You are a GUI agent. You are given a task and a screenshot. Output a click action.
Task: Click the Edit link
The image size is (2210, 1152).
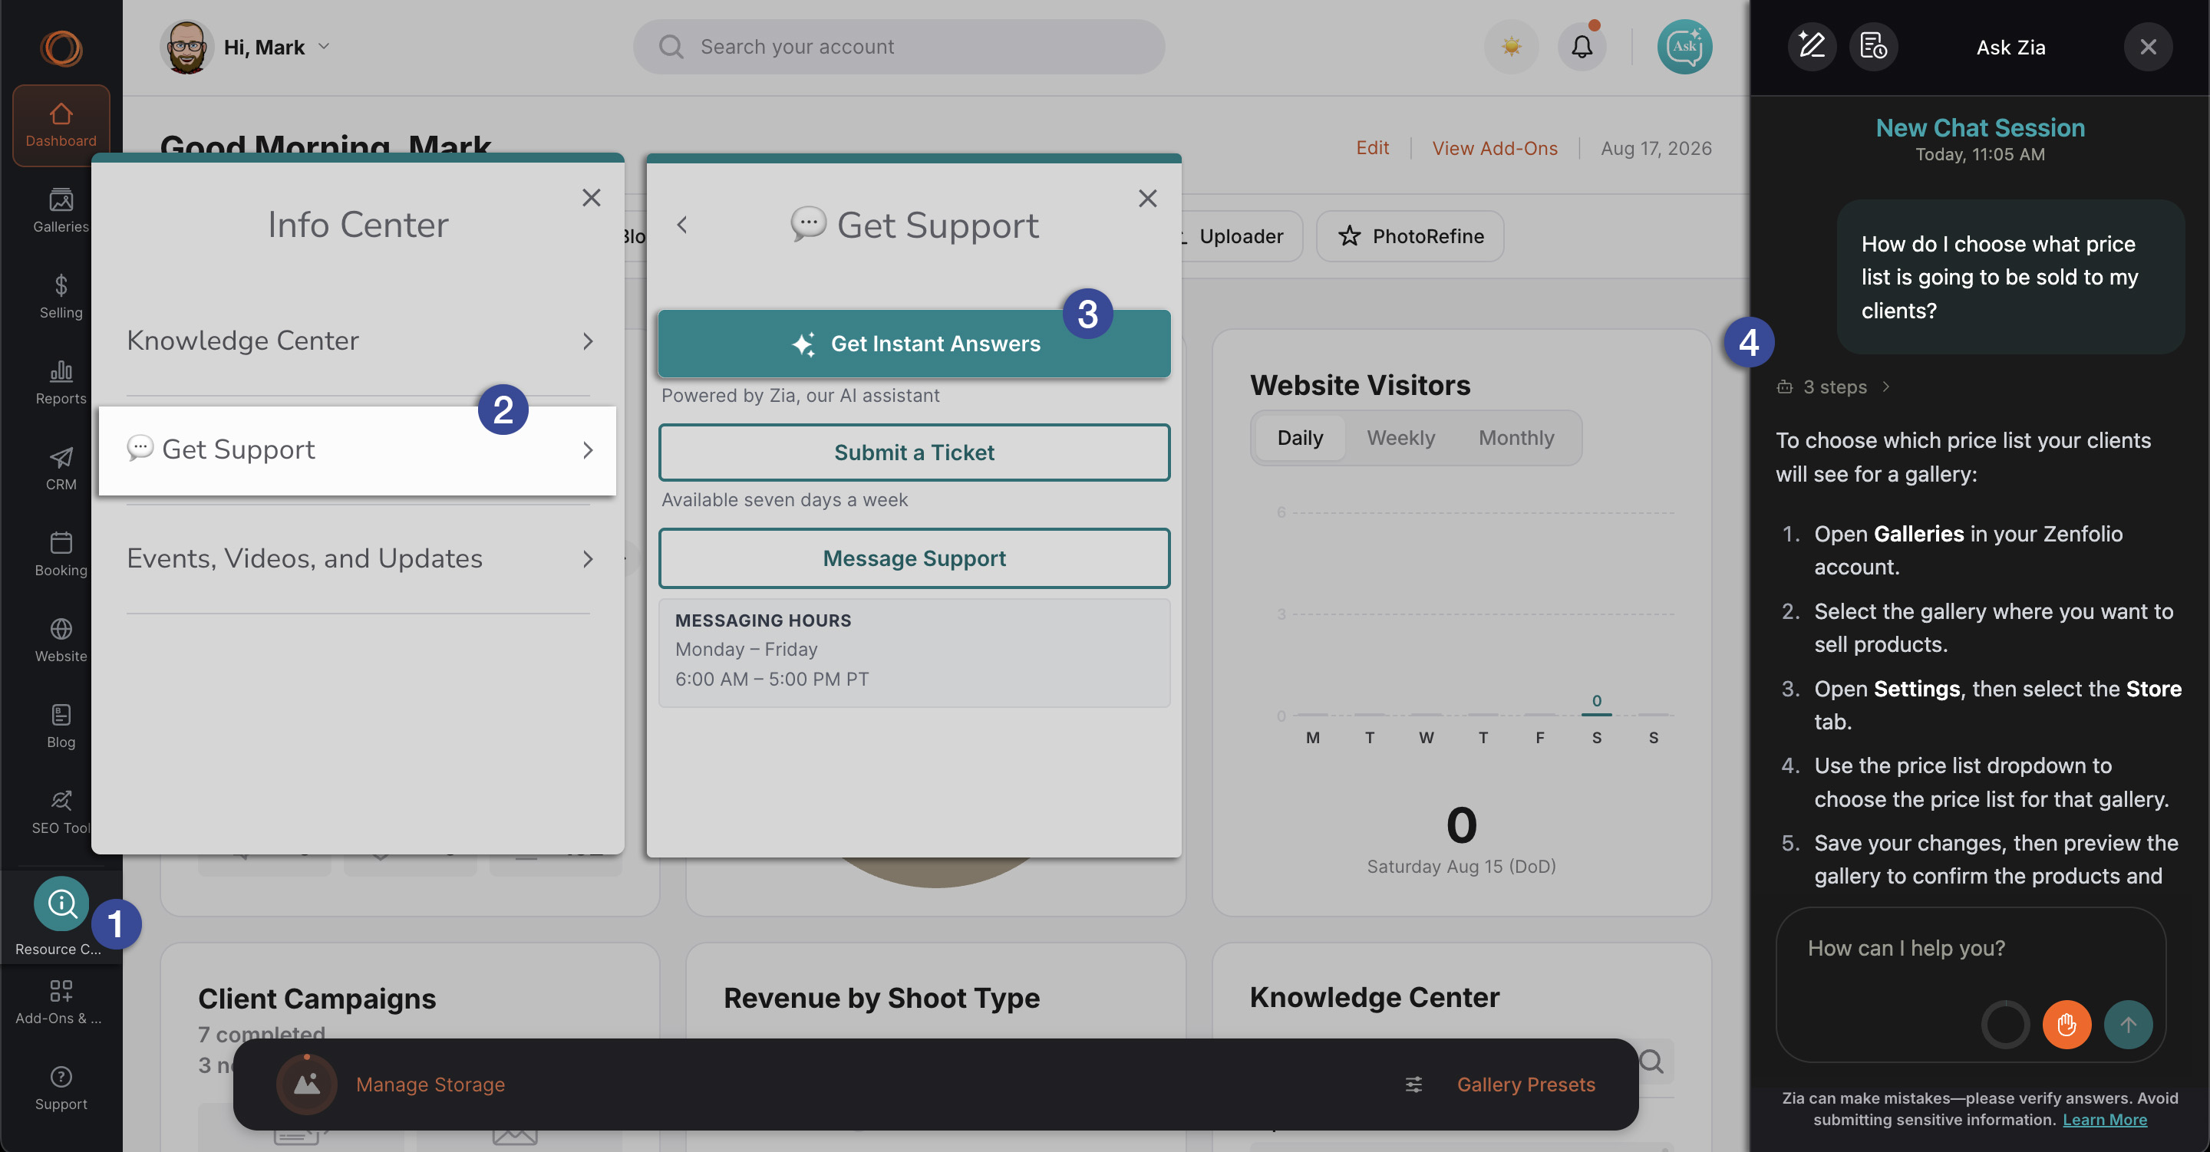coord(1372,147)
